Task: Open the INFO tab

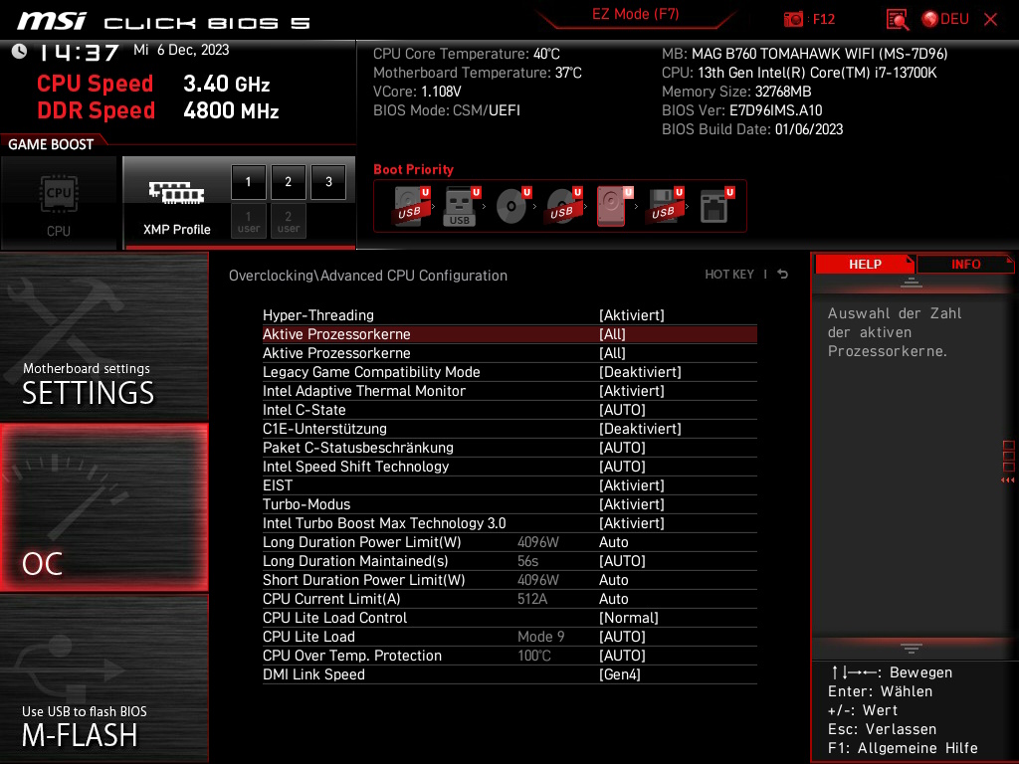Action: click(x=965, y=265)
